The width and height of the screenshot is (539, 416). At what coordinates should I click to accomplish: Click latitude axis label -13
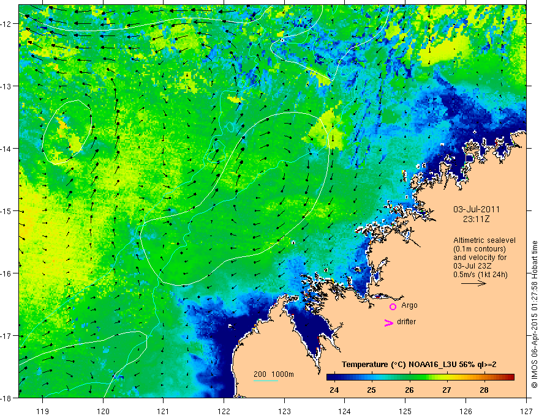click(7, 86)
